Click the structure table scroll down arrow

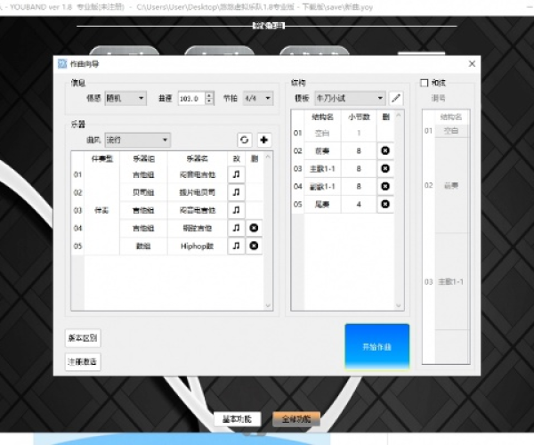(399, 305)
